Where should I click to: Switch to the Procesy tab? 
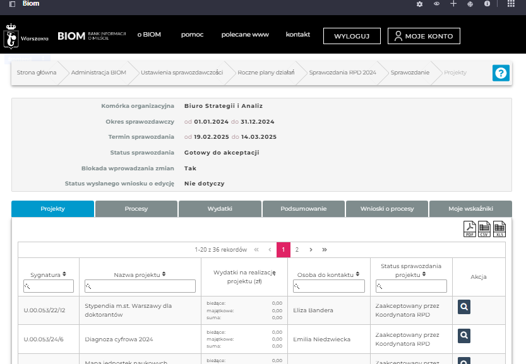coord(136,209)
